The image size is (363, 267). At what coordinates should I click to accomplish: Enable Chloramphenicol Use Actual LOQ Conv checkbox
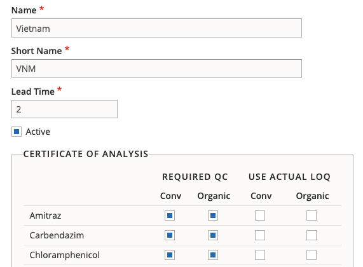260,255
